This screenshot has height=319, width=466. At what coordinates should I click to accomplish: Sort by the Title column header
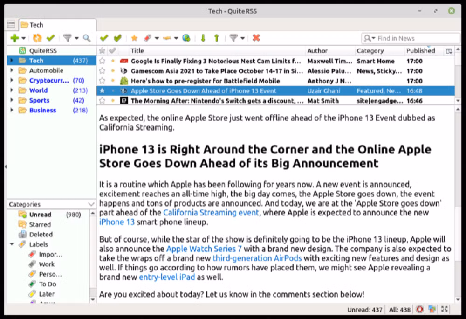click(x=217, y=51)
